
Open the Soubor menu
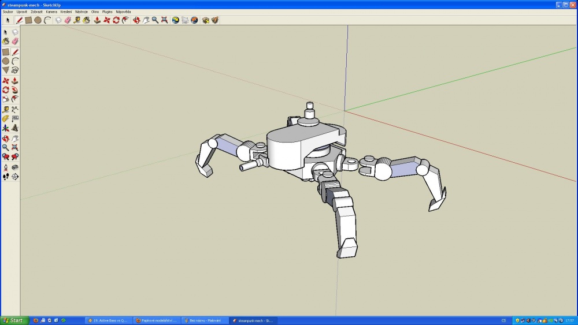click(8, 12)
